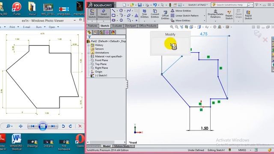Viewport: 274px width, 154px height.
Task: Select the Line sketch tool
Action: (x=113, y=11)
